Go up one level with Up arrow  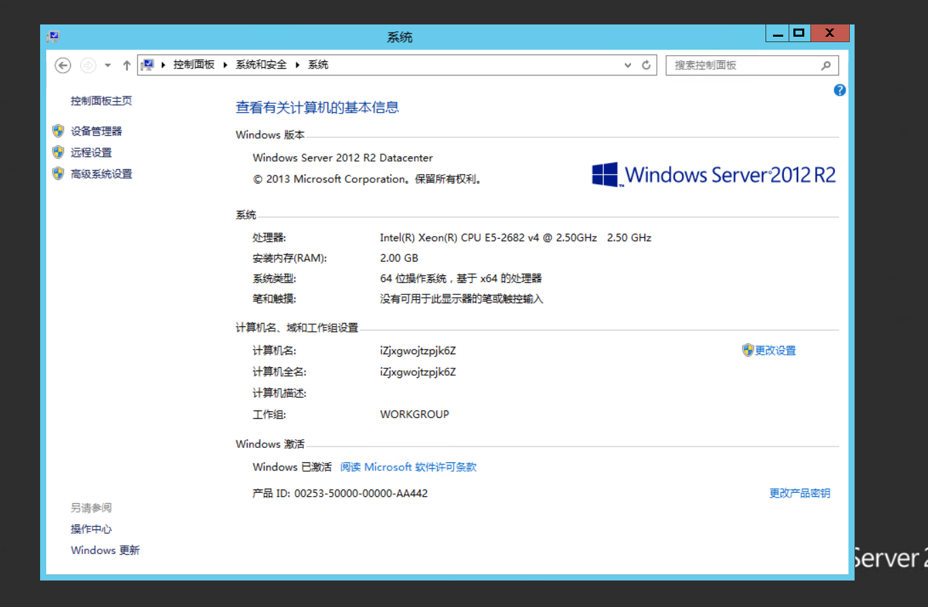pyautogui.click(x=126, y=65)
